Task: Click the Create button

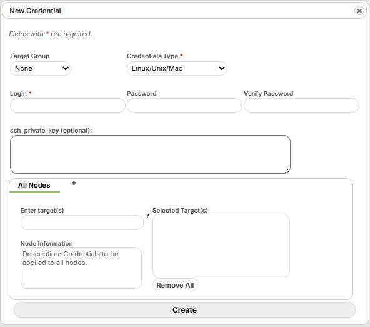Action: tap(184, 310)
